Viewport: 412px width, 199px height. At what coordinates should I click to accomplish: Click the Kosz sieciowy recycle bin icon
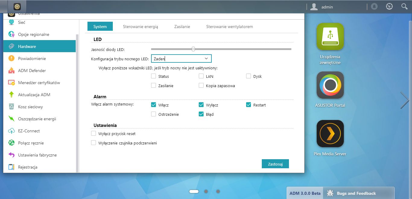pyautogui.click(x=11, y=107)
